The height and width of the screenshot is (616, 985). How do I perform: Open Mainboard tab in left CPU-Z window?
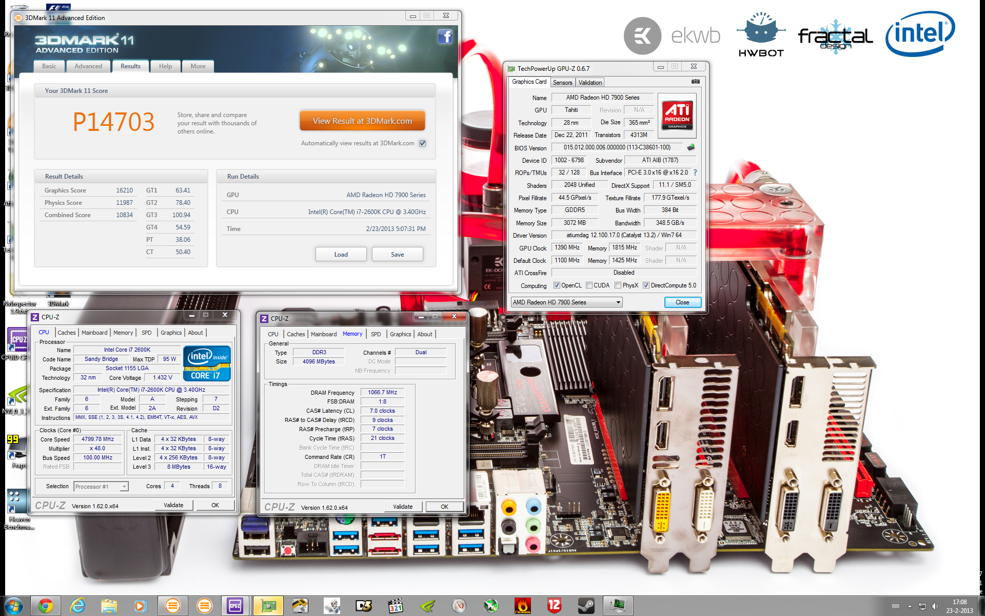point(94,333)
